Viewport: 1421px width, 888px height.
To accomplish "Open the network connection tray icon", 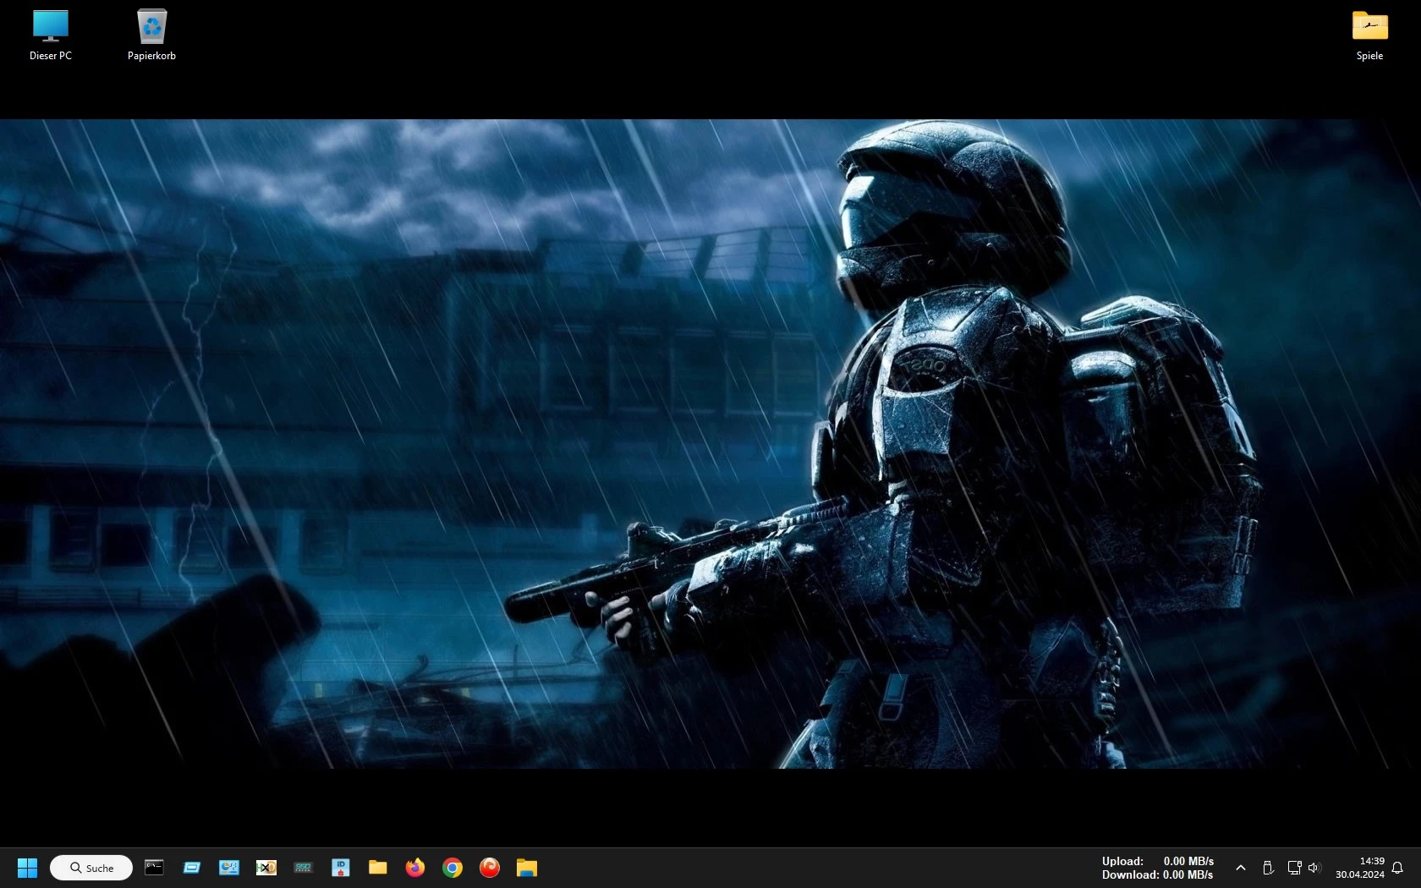I will point(1294,868).
